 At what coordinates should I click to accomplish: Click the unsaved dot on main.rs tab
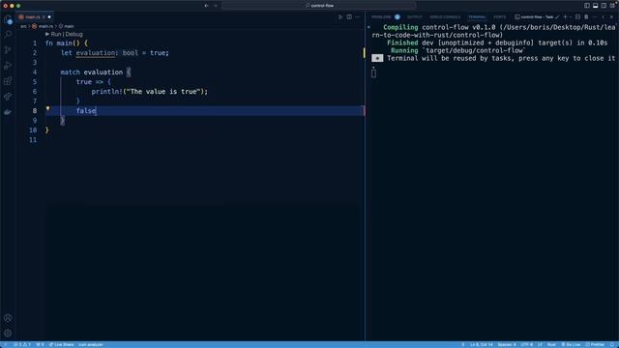[49, 17]
